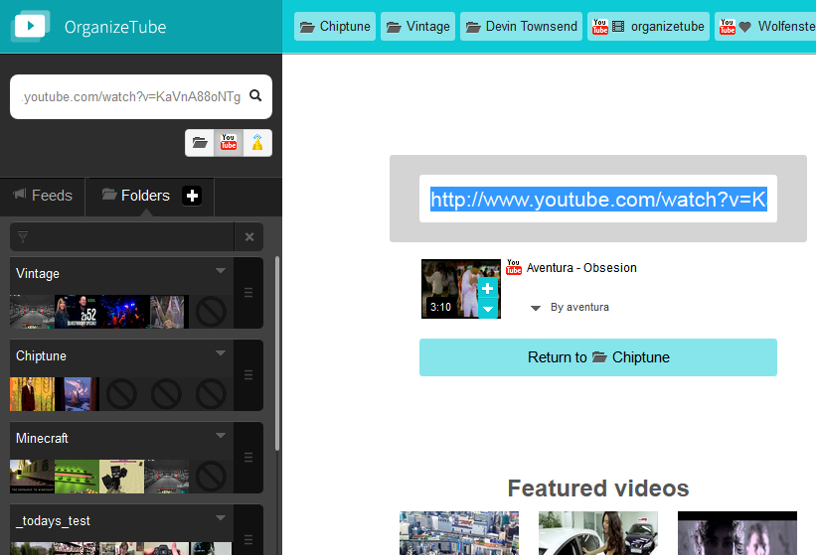Click the sidebar folder list scrollbar
816x555 pixels.
(277, 353)
